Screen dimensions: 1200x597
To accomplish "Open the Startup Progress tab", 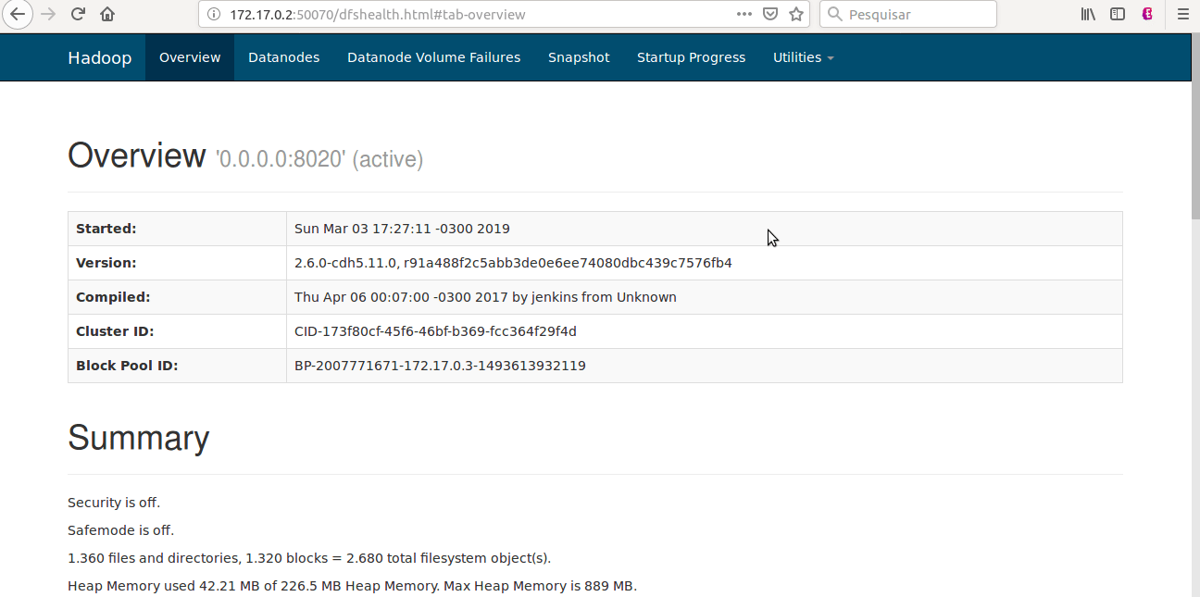I will [x=691, y=57].
